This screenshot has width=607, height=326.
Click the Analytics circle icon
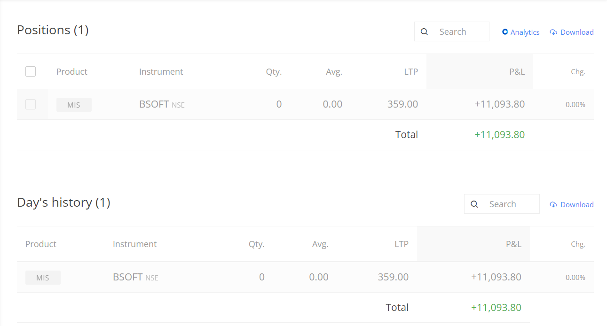pyautogui.click(x=505, y=32)
